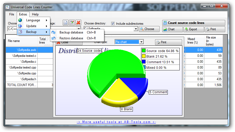The height and width of the screenshot is (132, 235).
Task: Click the File size (in bytes) header
Action: pos(213,41)
